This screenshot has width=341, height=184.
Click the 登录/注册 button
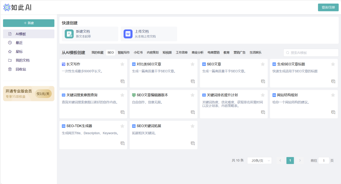click(328, 7)
